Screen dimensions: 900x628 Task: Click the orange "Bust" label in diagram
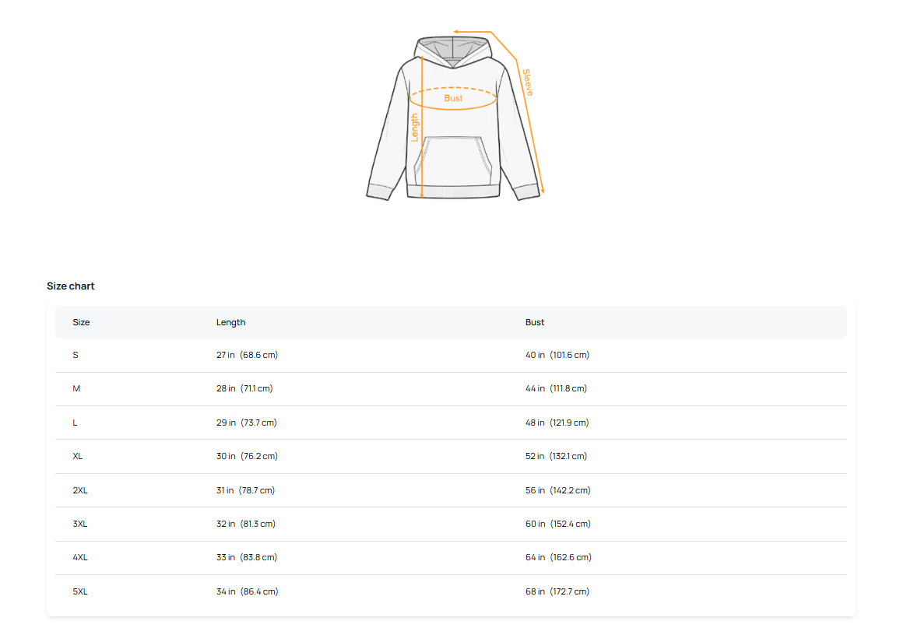[x=453, y=99]
